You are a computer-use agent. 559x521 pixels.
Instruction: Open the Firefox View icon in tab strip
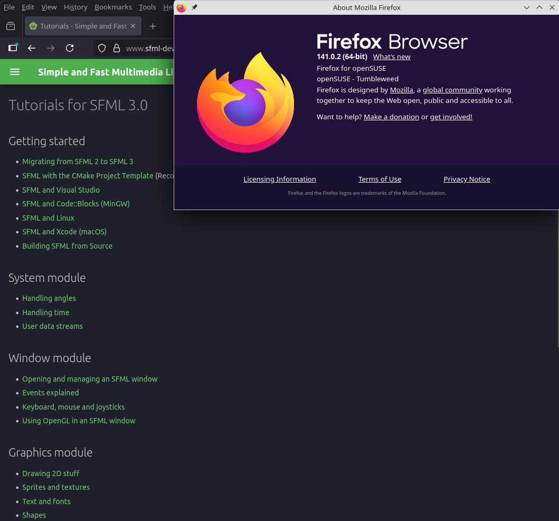(x=11, y=26)
